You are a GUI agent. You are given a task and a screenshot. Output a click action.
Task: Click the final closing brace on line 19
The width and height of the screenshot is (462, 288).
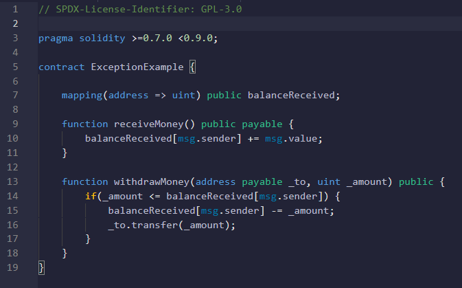(42, 267)
